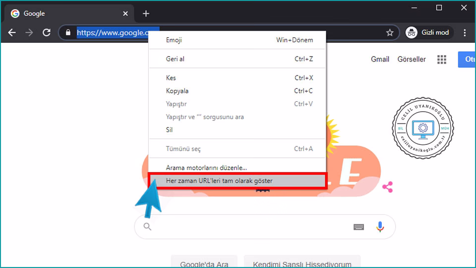Image resolution: width=476 pixels, height=268 pixels.
Task: Click the padlock site info icon
Action: tap(68, 33)
